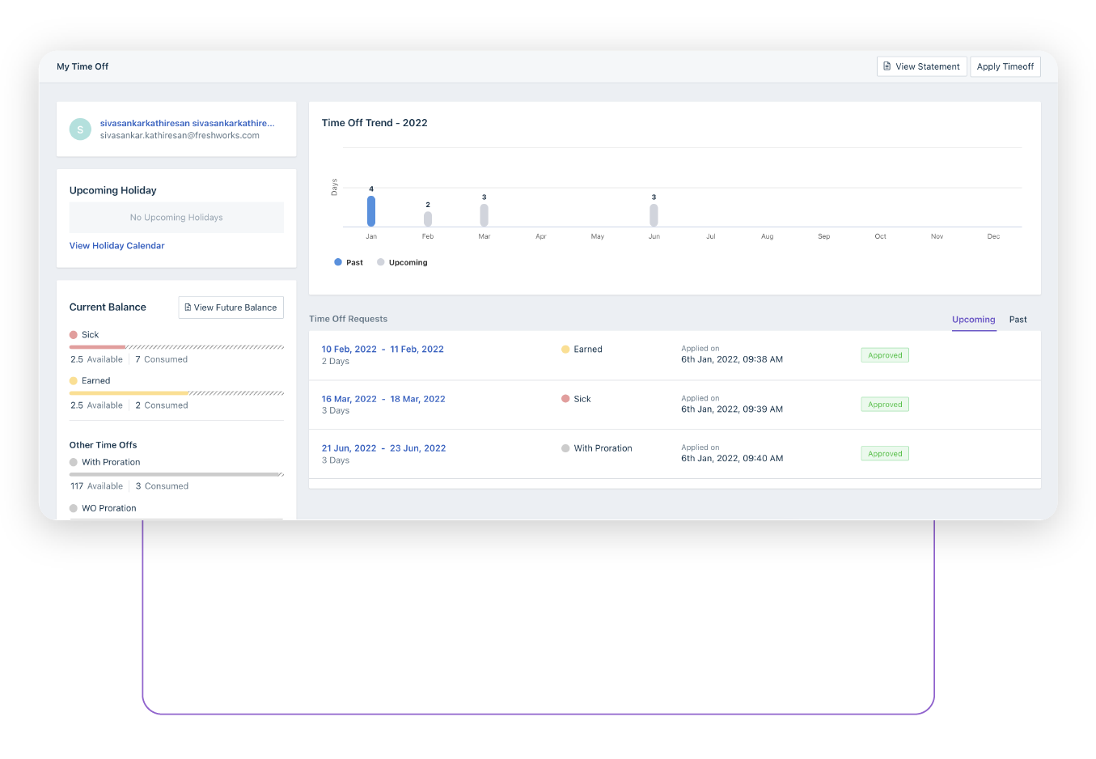Click the blue Past legend dot

[x=338, y=262]
